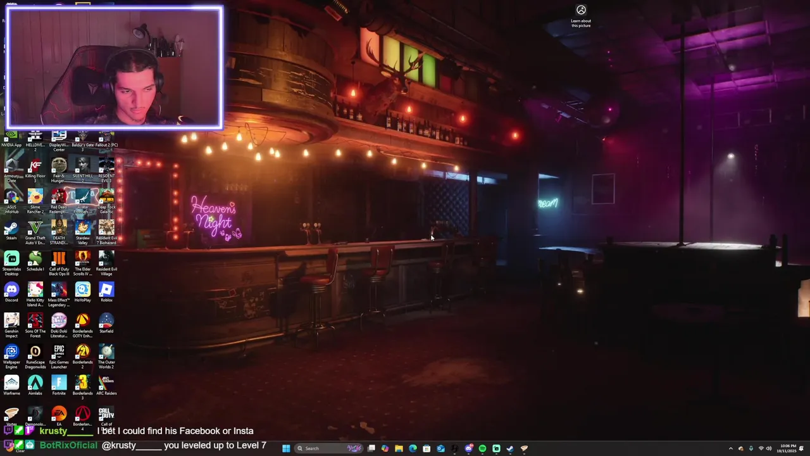The width and height of the screenshot is (810, 456).
Task: Select the RuneScape Dragonwilds icon
Action: (35, 356)
